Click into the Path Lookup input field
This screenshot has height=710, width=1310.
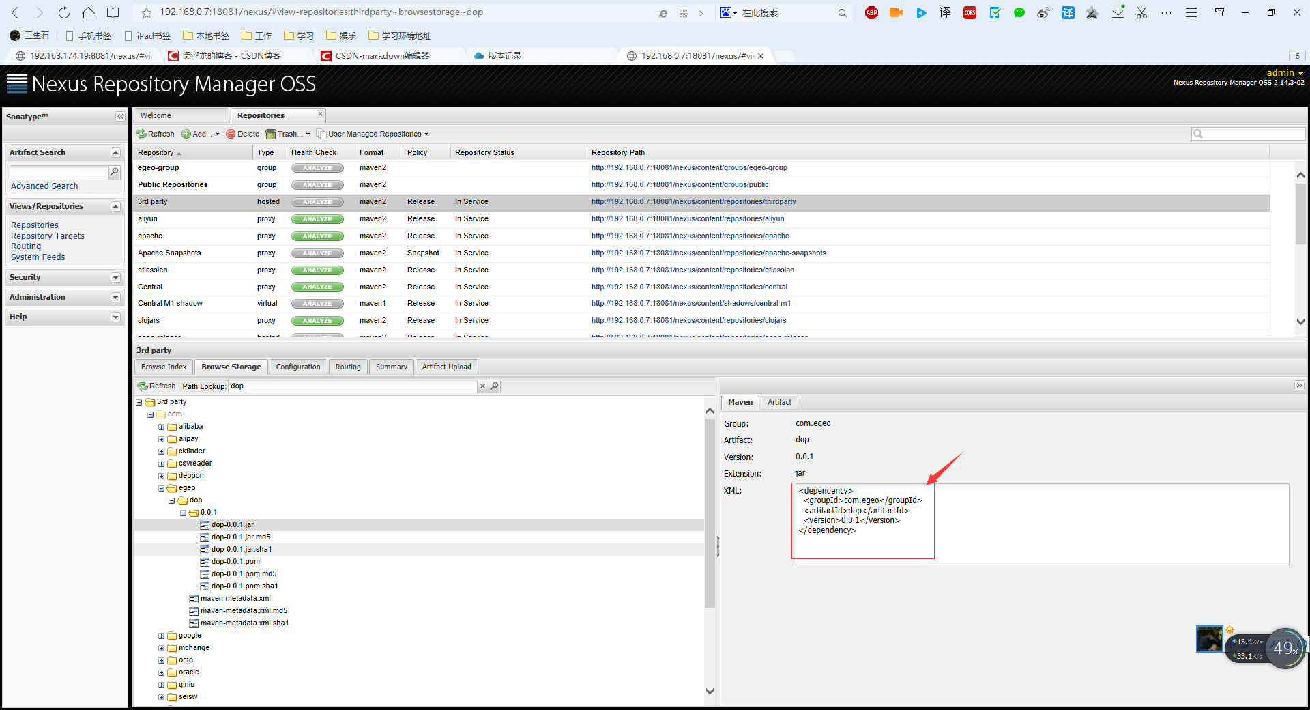(x=352, y=386)
